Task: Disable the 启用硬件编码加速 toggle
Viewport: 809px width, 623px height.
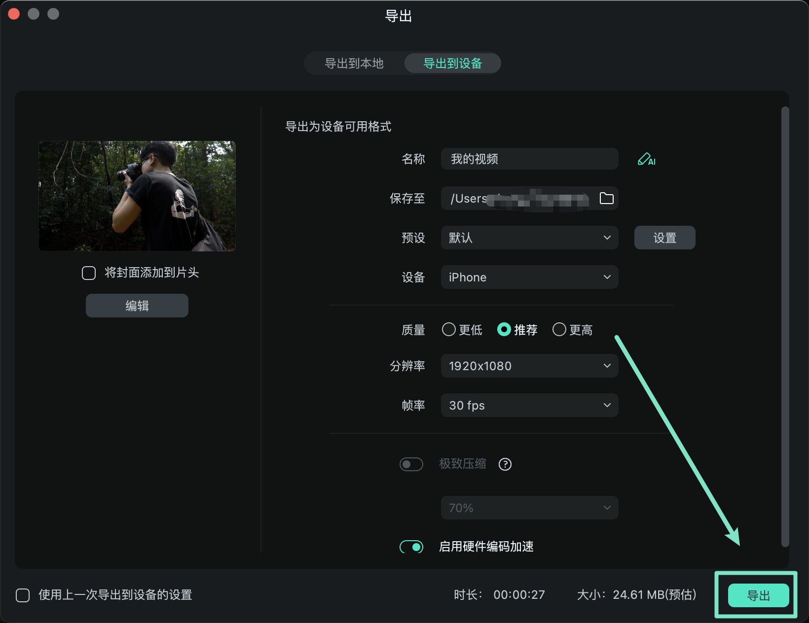Action: pyautogui.click(x=411, y=547)
